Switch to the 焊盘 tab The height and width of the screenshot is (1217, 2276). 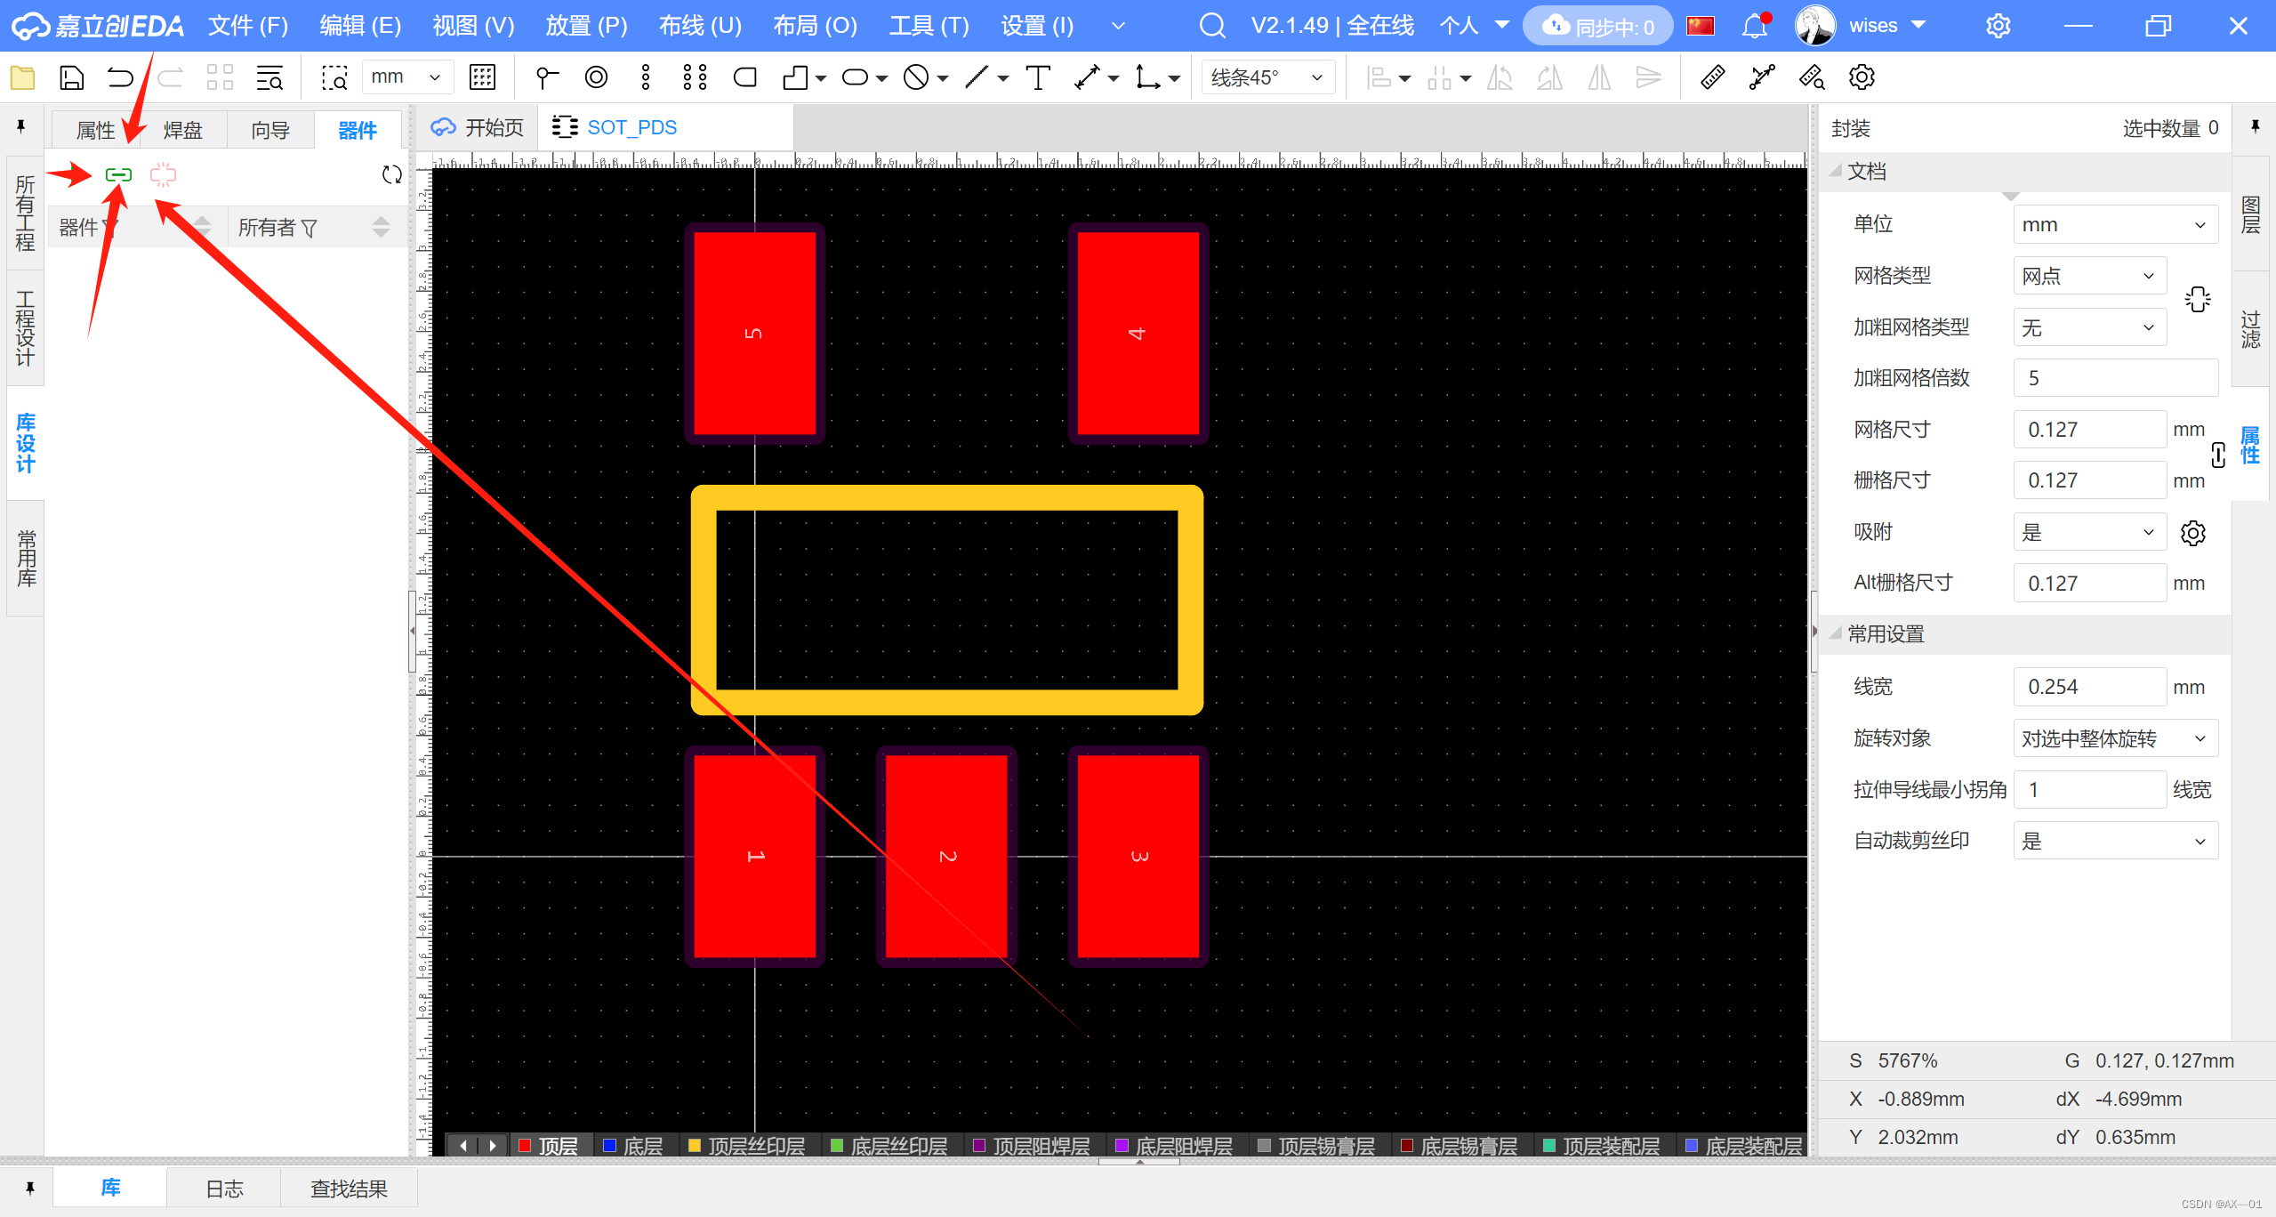182,130
